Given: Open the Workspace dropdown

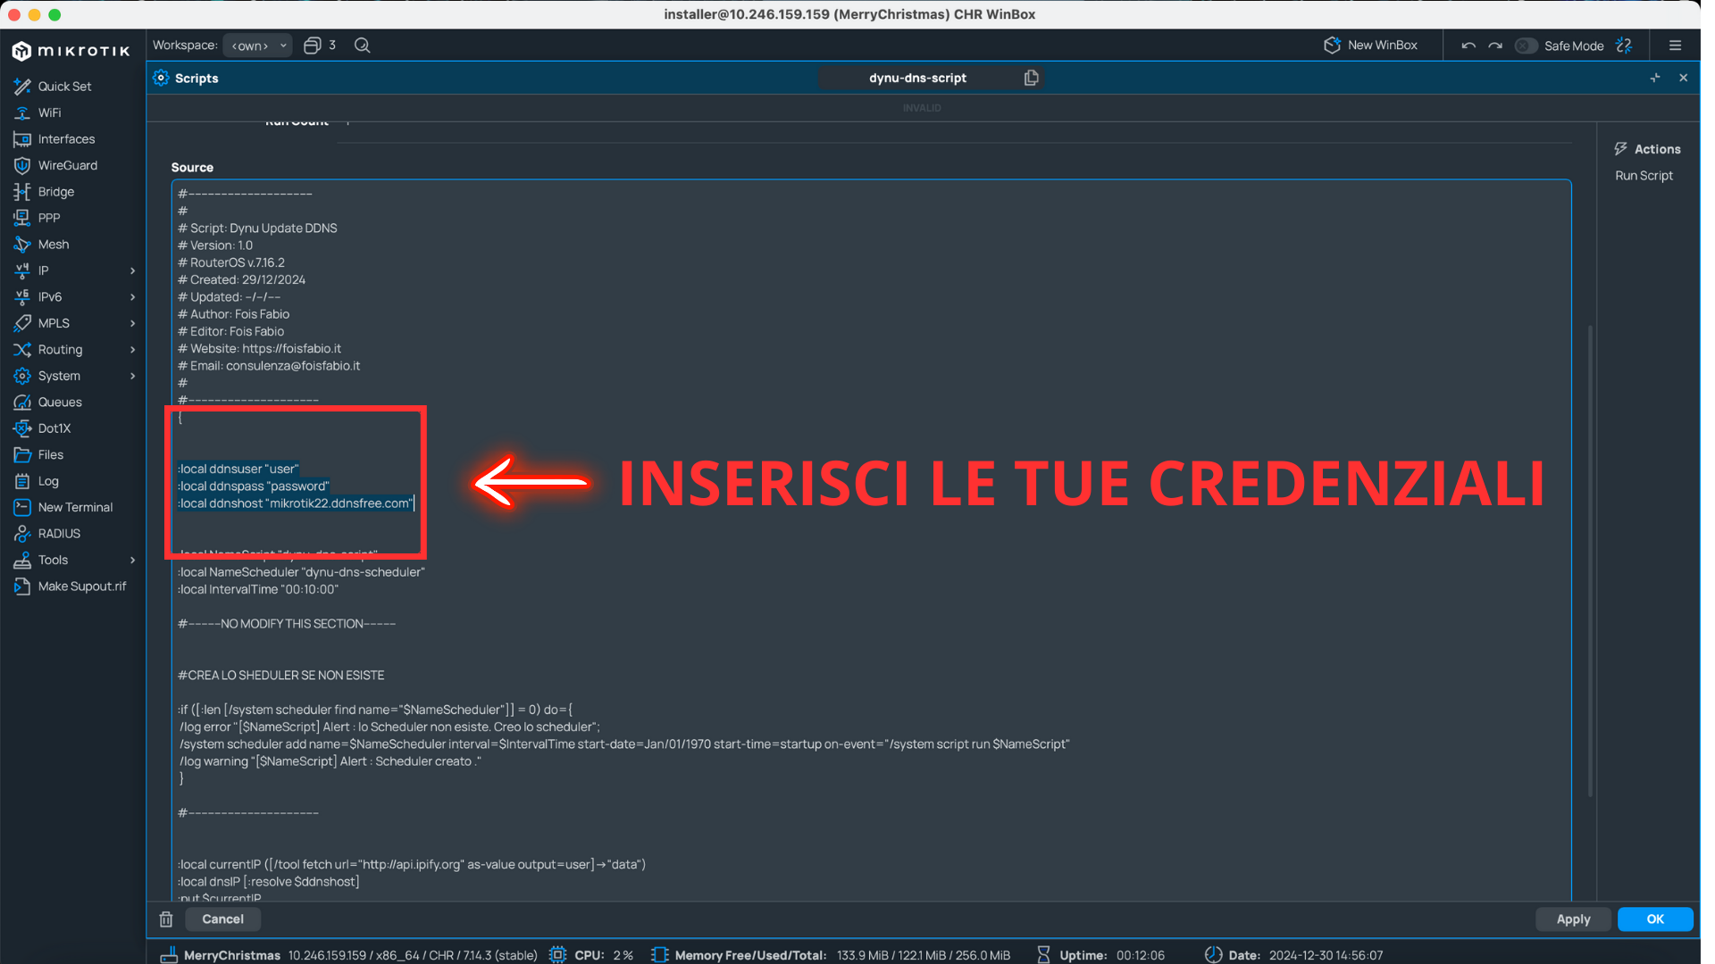Looking at the screenshot, I should pyautogui.click(x=257, y=46).
